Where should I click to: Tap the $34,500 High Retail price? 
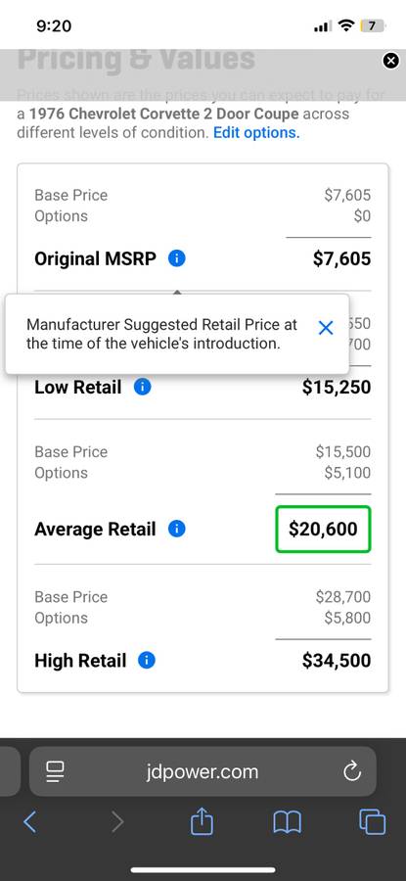point(337,660)
